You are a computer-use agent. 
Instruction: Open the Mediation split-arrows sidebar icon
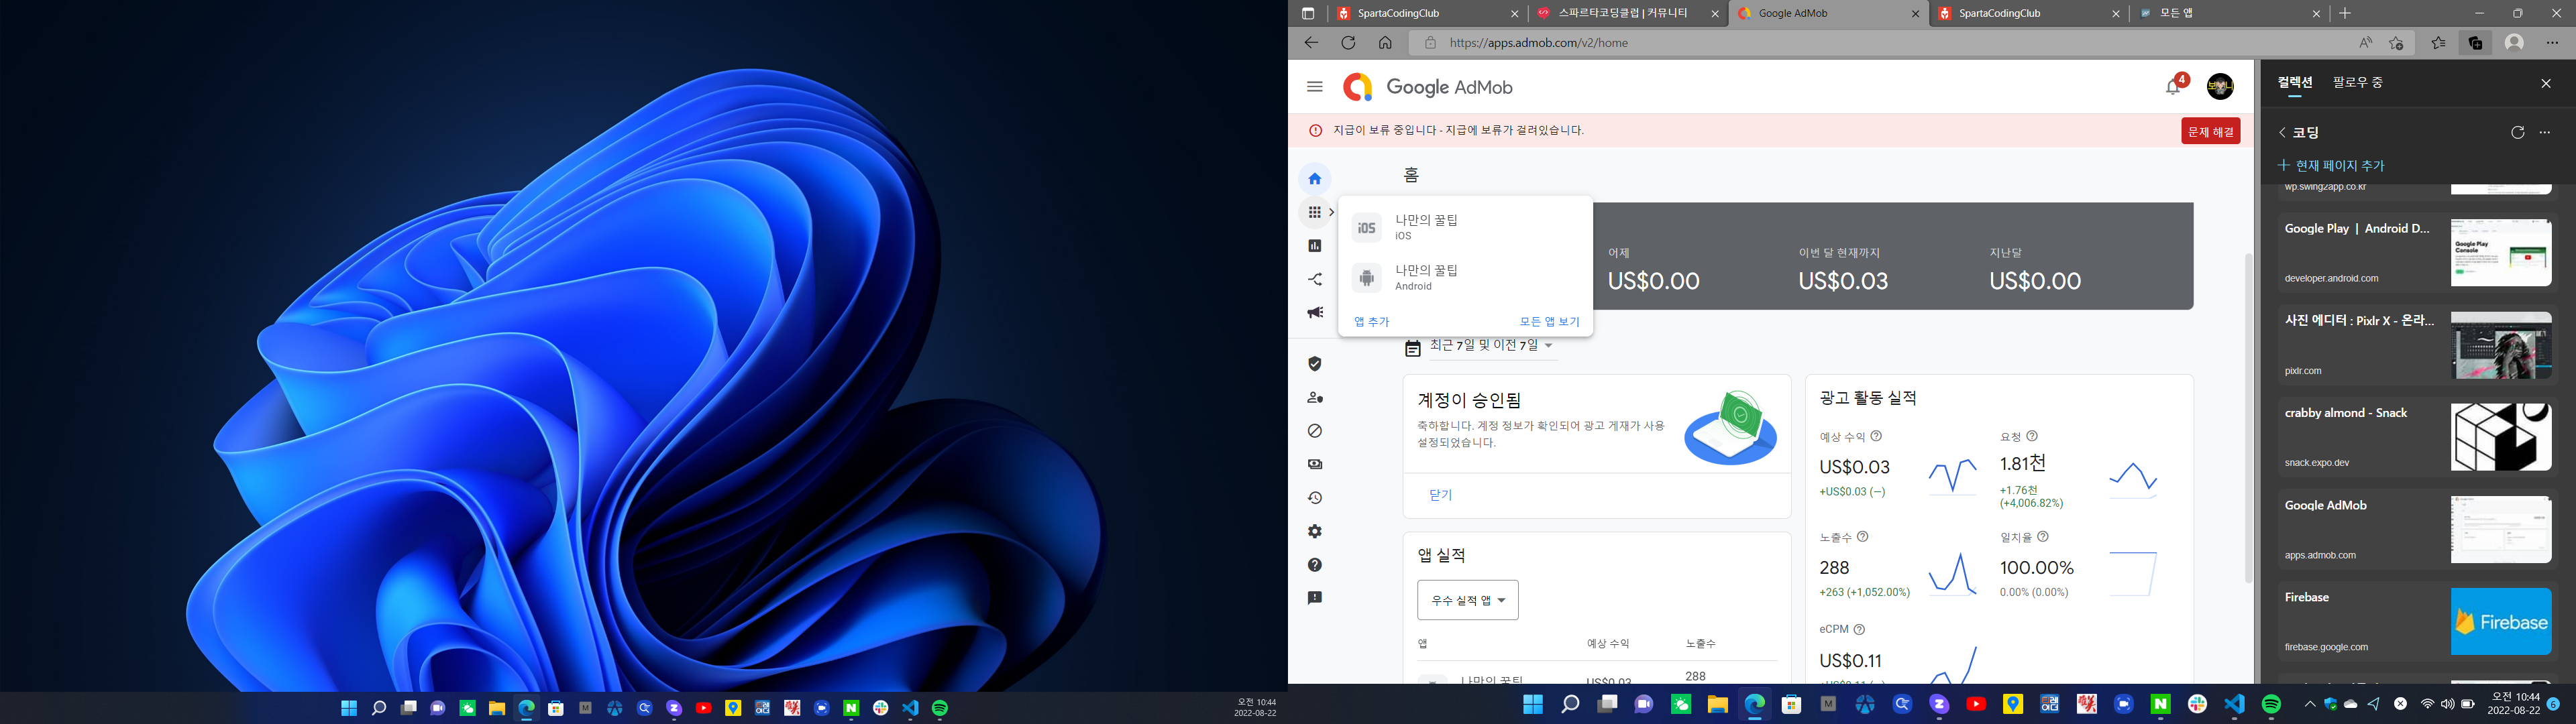1314,279
